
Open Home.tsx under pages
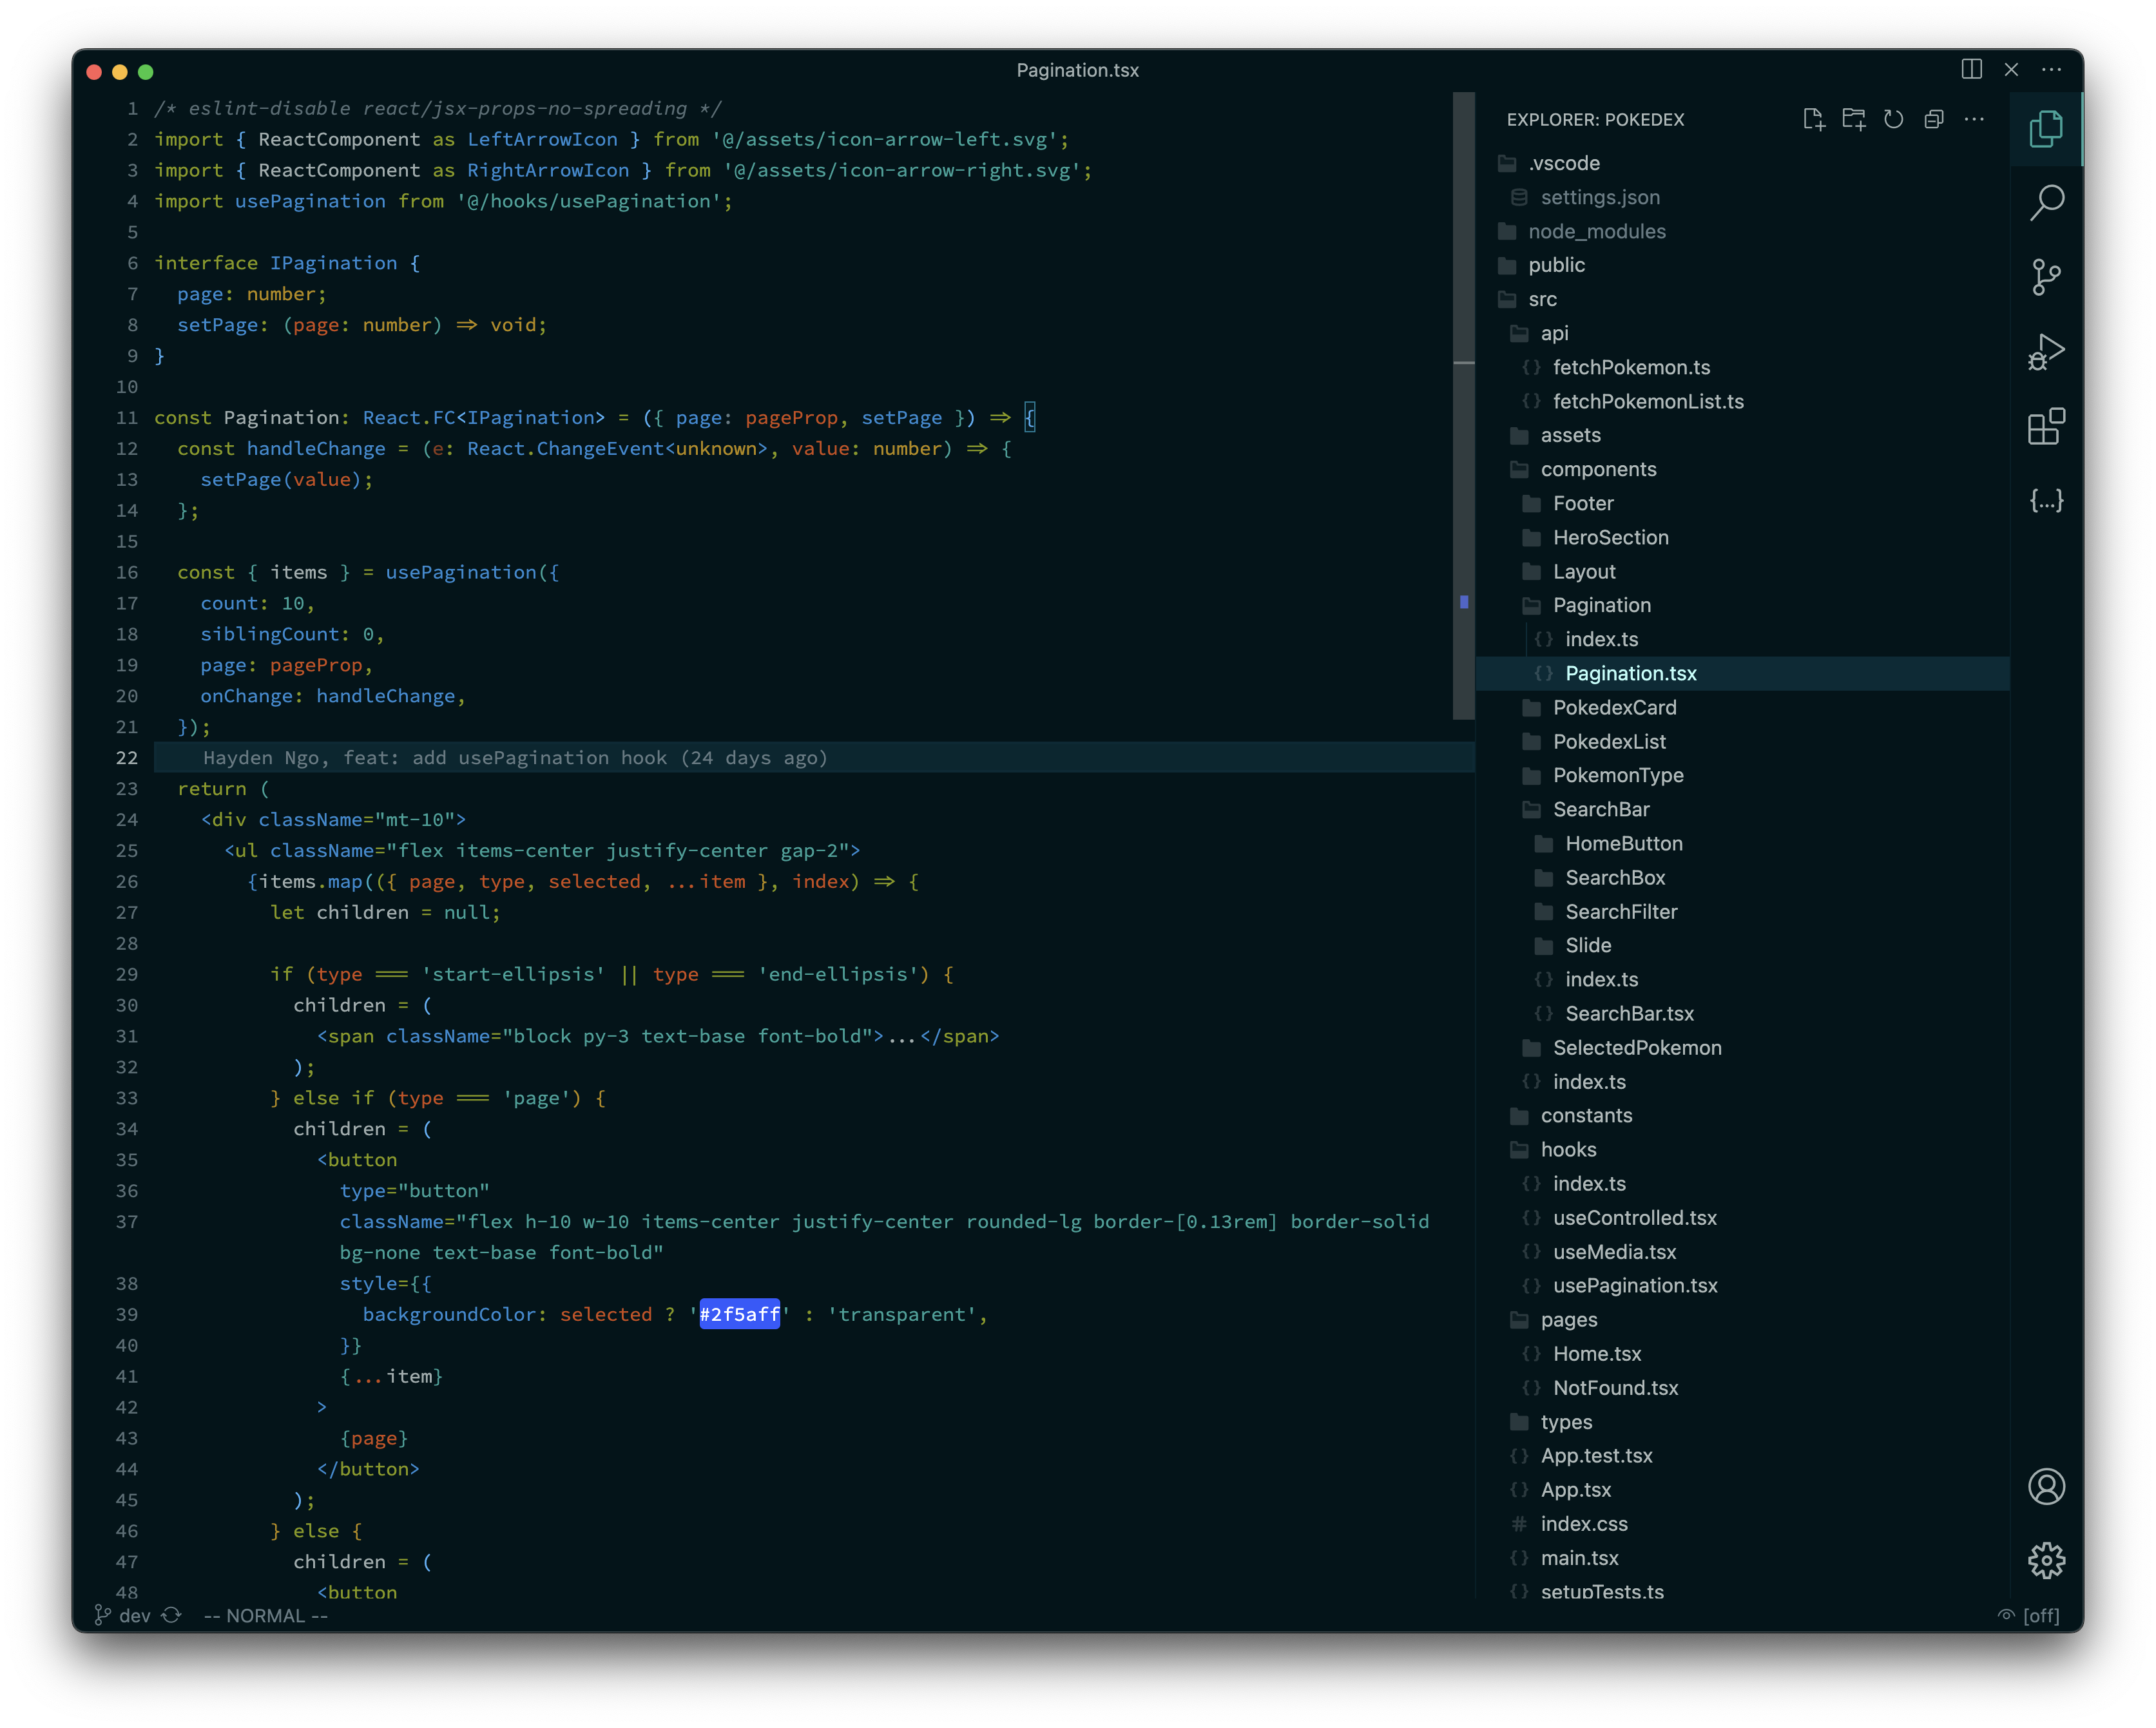1596,1354
